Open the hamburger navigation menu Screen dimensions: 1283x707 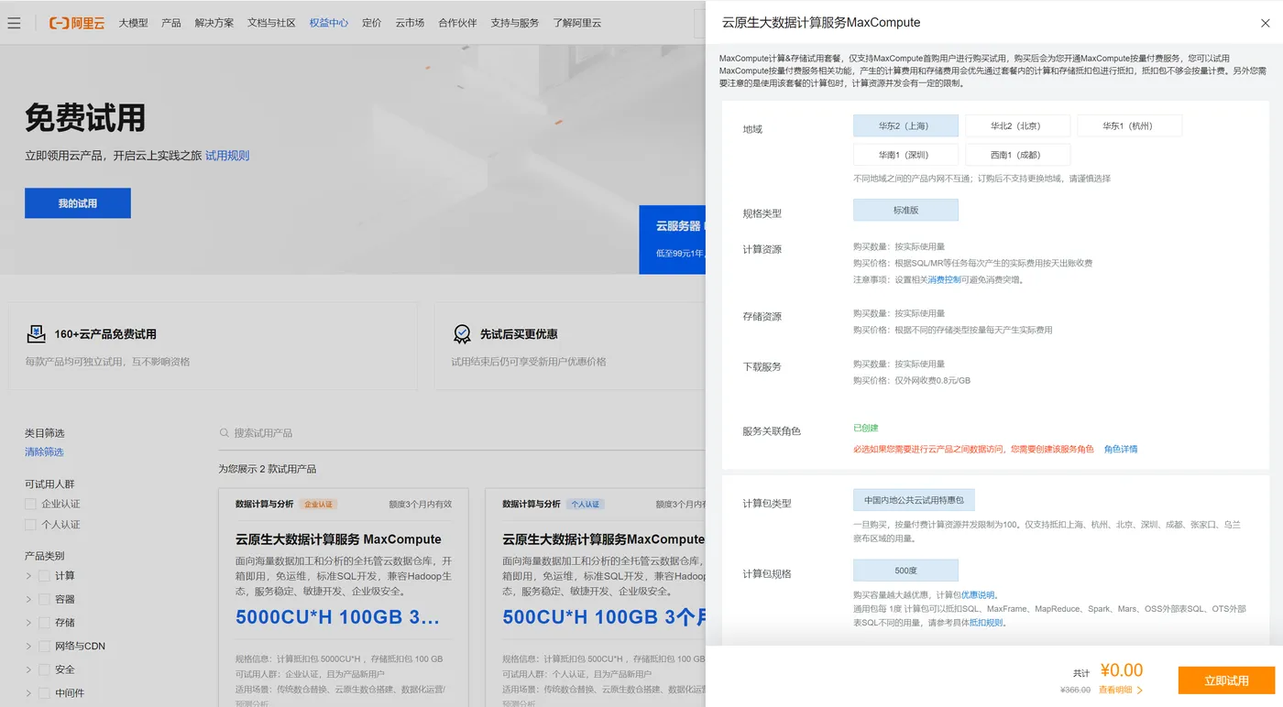click(14, 23)
